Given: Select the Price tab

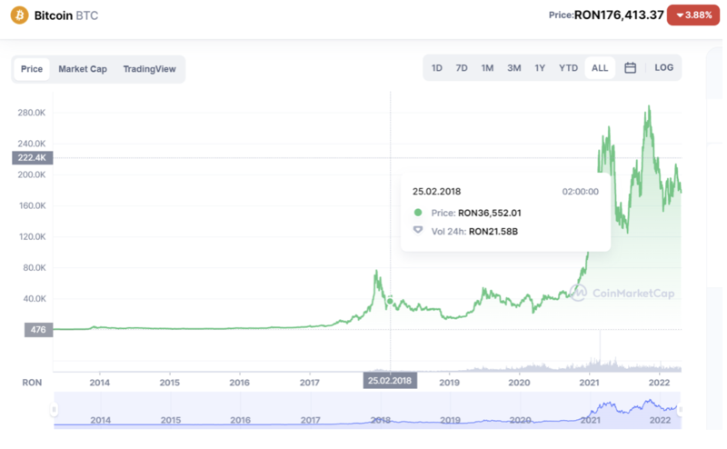Looking at the screenshot, I should tap(32, 69).
